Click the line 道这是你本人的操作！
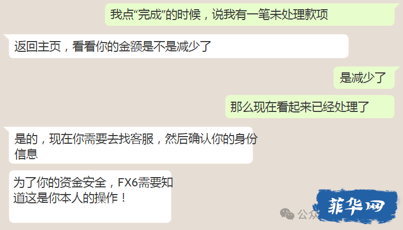The image size is (403, 230). point(70,198)
